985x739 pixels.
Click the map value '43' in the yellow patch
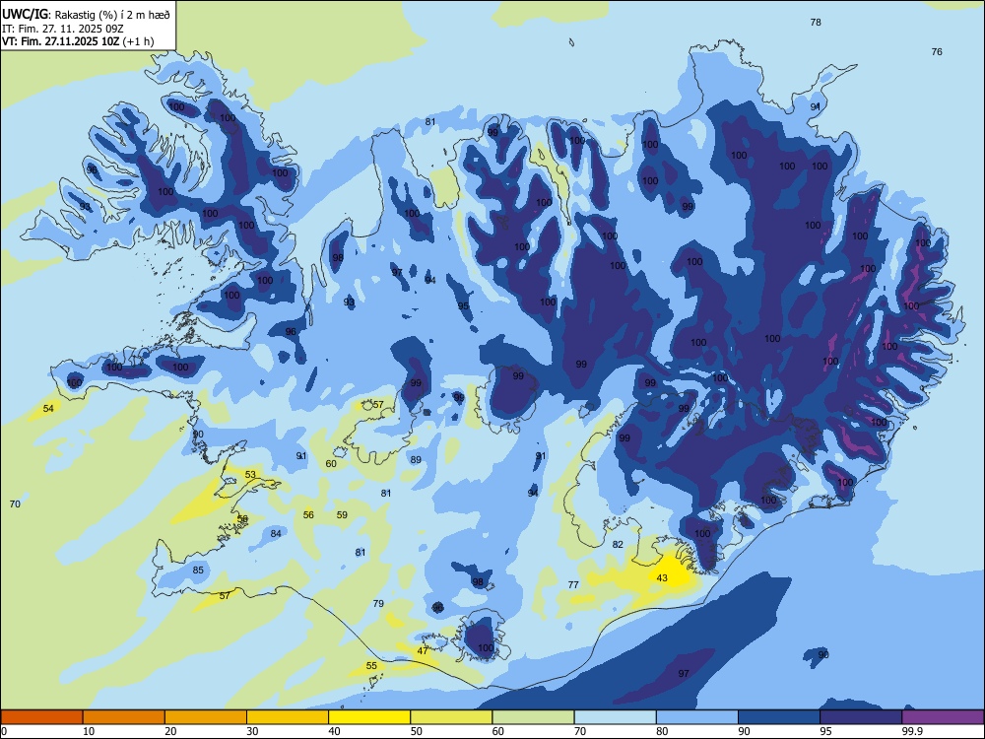[662, 577]
